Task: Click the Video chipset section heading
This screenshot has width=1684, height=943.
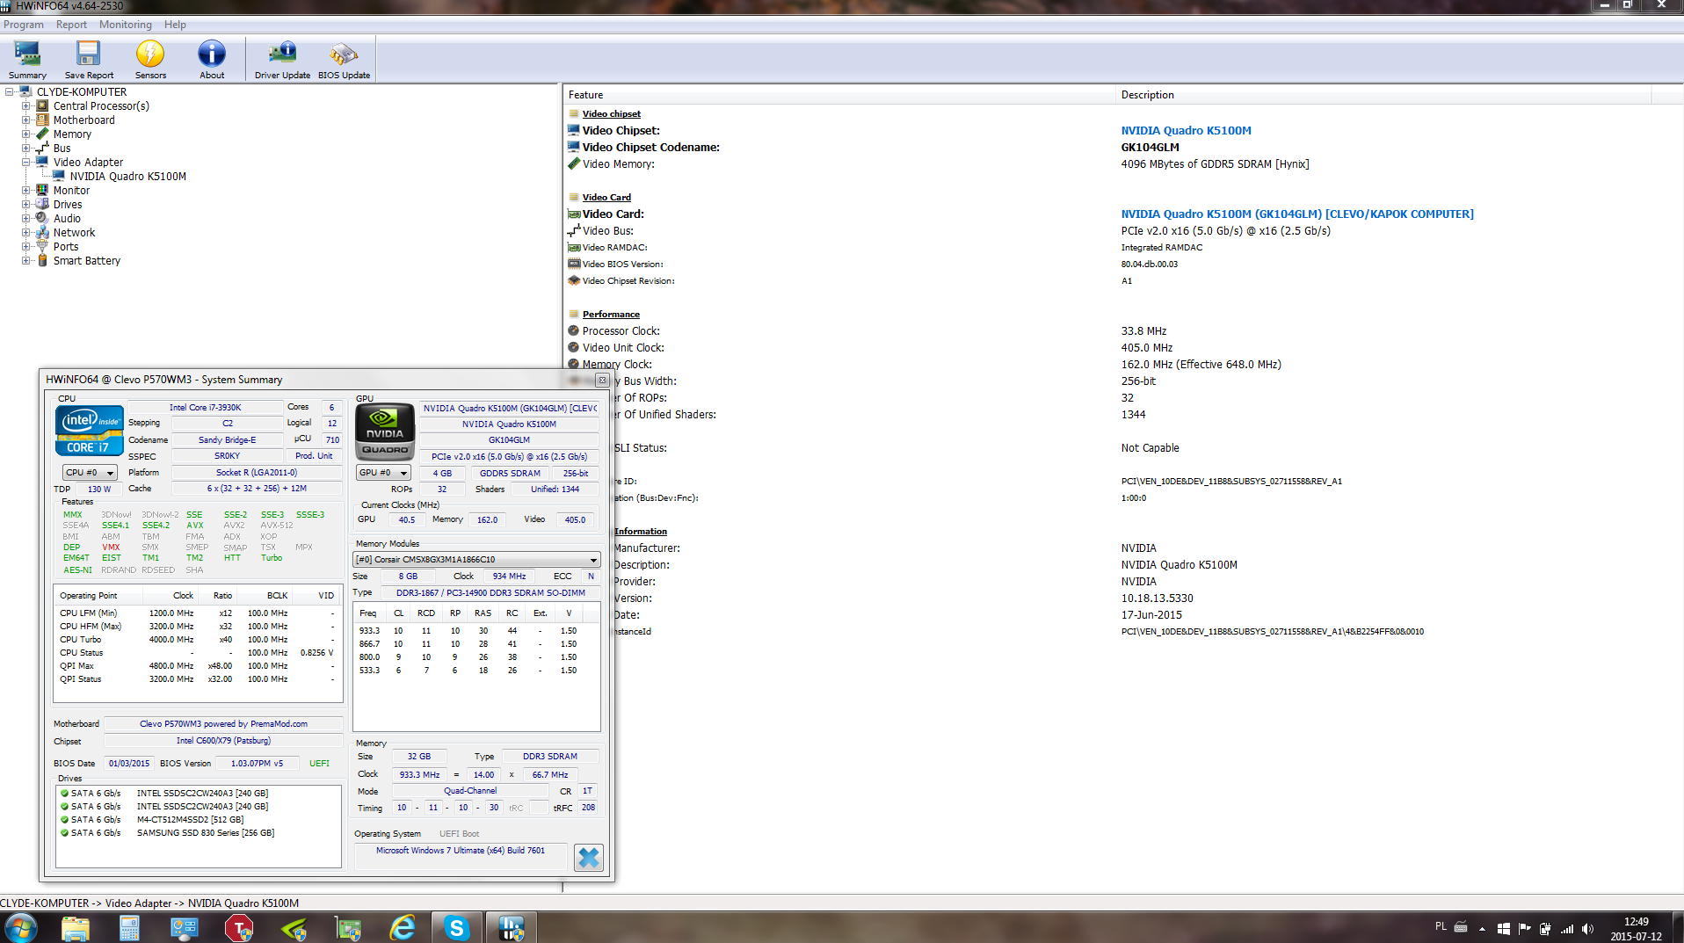Action: click(611, 114)
